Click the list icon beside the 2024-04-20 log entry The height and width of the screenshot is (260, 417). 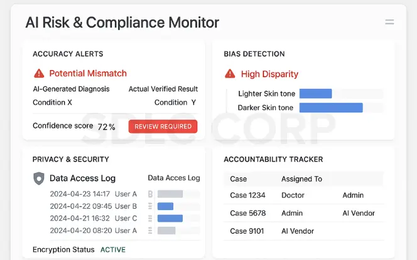point(150,231)
